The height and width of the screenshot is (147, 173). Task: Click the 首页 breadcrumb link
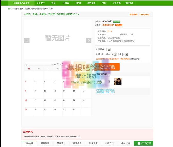(10, 8)
